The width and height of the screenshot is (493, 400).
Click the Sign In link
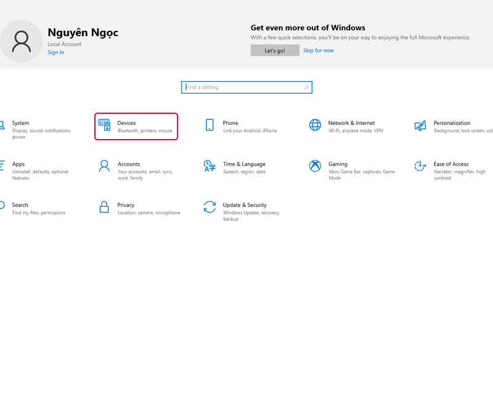pyautogui.click(x=55, y=52)
